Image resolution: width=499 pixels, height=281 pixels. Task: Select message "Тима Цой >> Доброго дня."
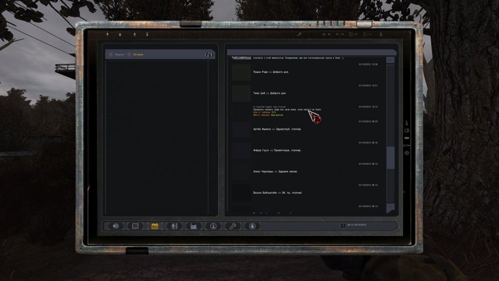pos(269,93)
